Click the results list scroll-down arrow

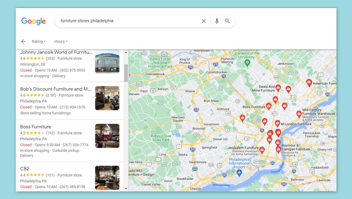[x=126, y=189]
